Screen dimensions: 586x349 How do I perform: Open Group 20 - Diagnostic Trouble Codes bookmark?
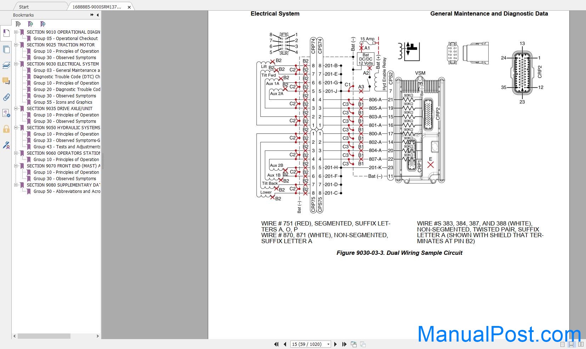point(67,89)
